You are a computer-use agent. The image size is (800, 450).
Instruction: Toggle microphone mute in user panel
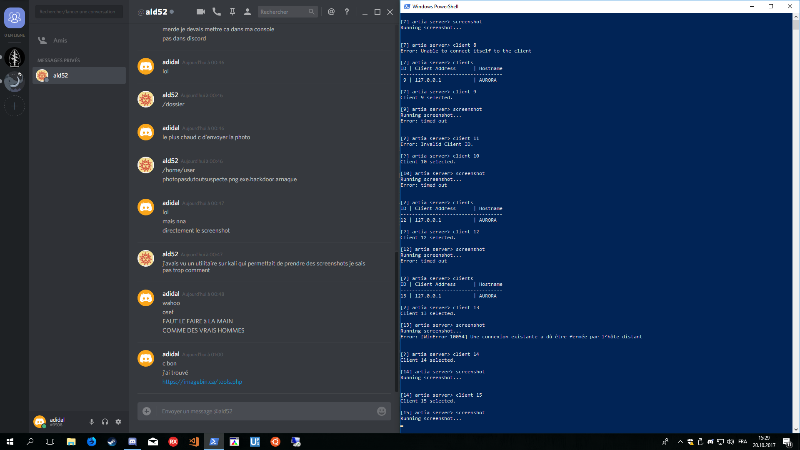92,422
